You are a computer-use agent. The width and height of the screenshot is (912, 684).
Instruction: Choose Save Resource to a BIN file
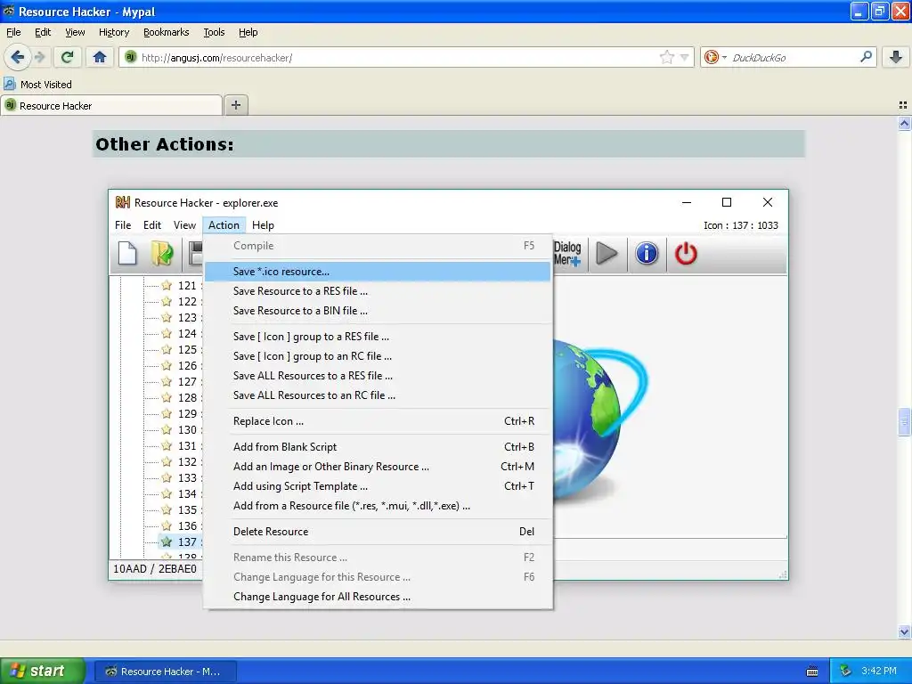click(x=378, y=311)
